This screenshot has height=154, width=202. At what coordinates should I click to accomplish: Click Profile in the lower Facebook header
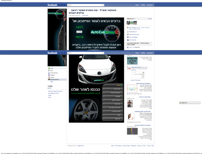pyautogui.click(x=143, y=53)
